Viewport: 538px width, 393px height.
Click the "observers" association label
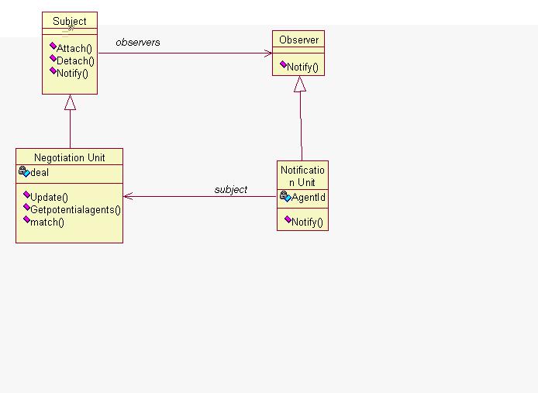138,43
